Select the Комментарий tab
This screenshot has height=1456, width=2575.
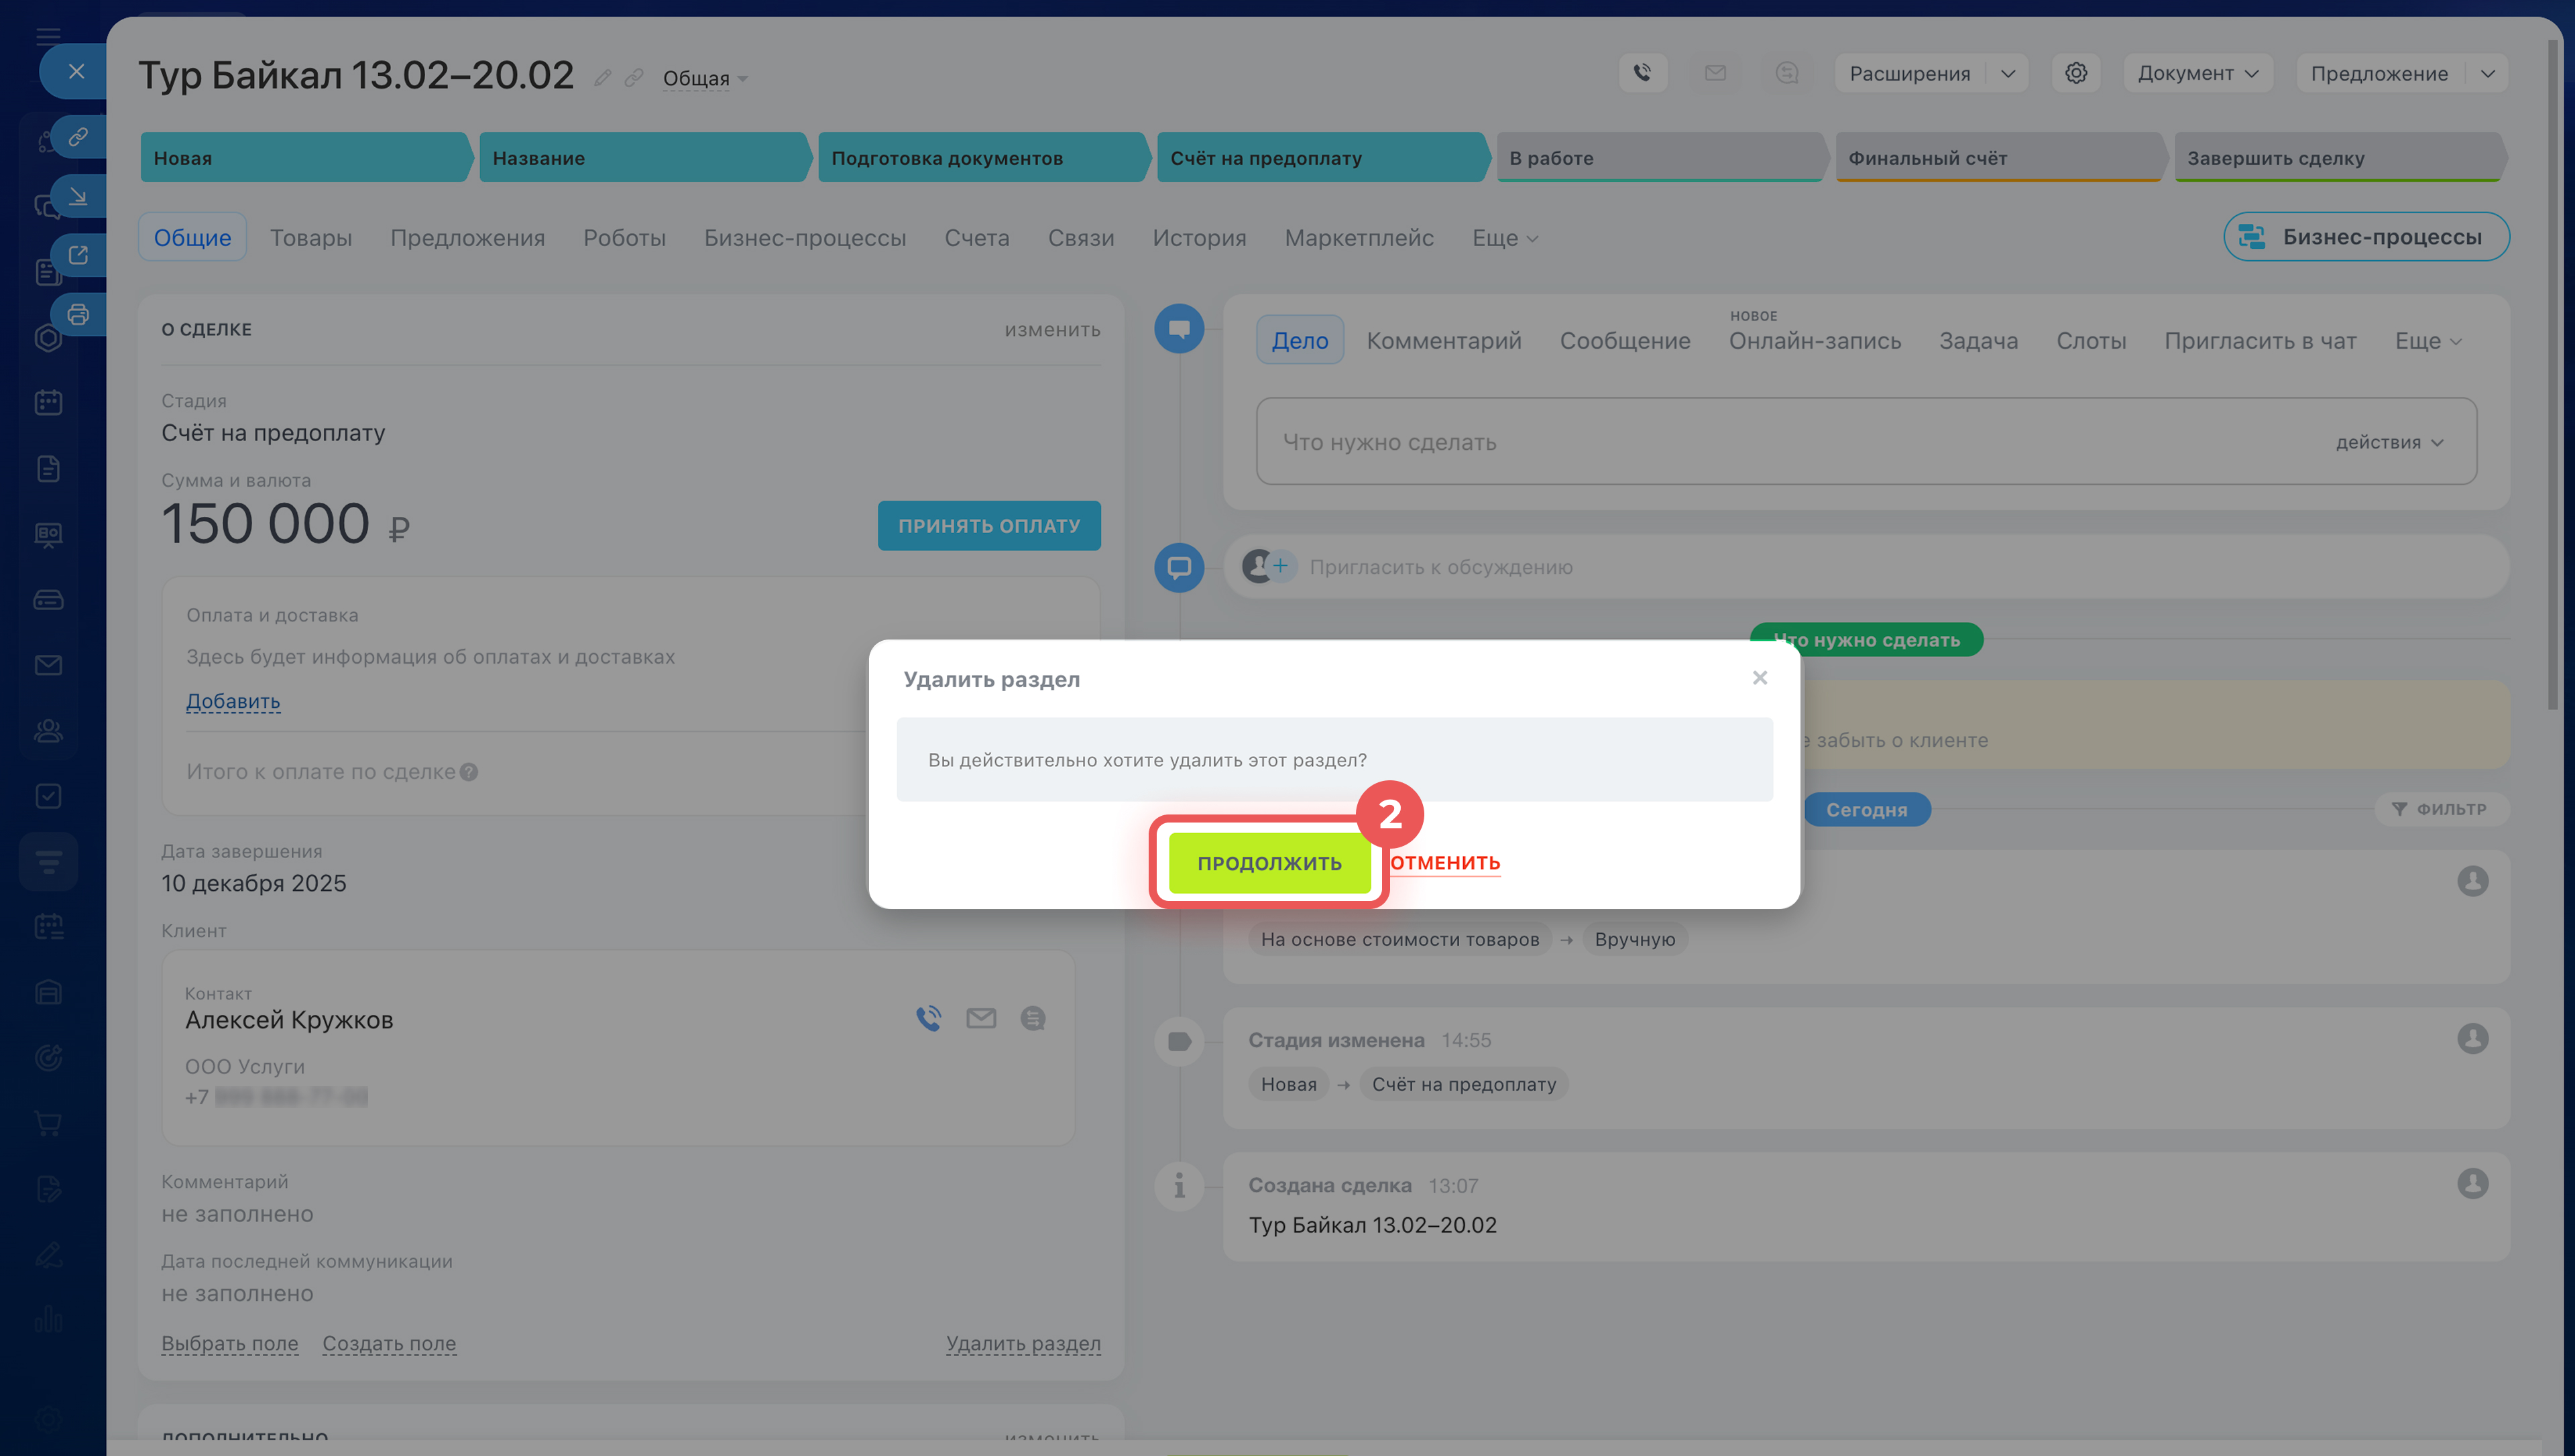click(1443, 341)
